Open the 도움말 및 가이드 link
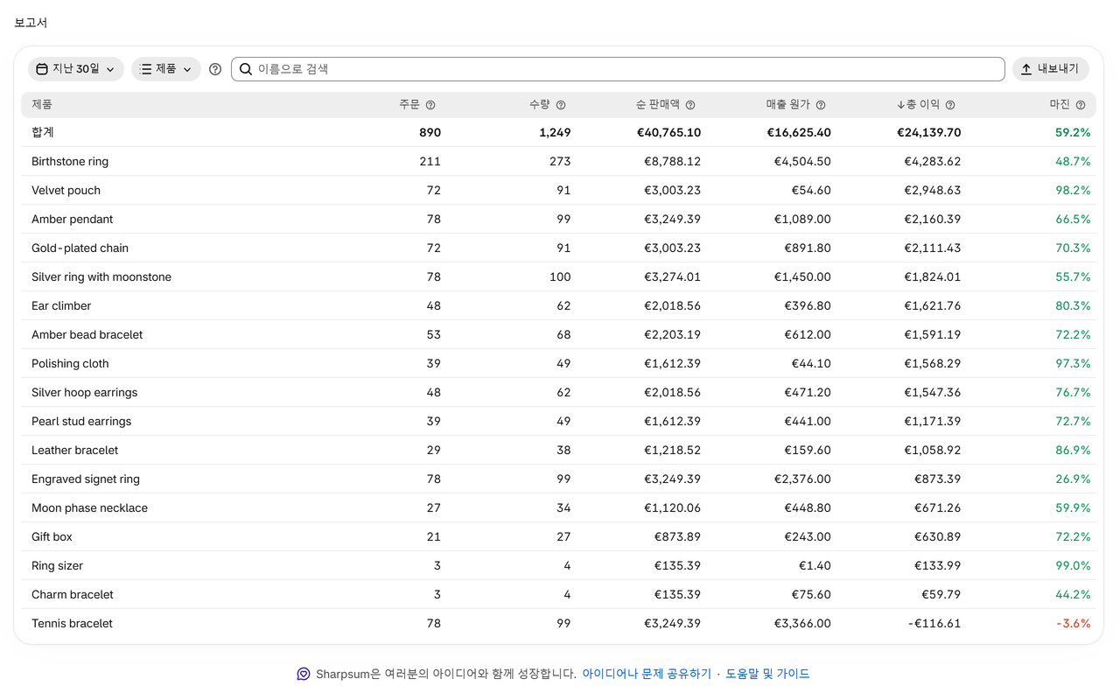 click(767, 674)
